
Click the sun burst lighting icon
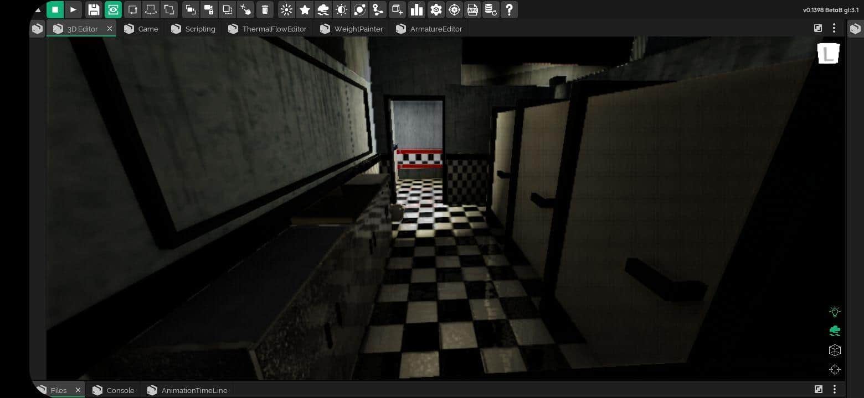(x=286, y=9)
